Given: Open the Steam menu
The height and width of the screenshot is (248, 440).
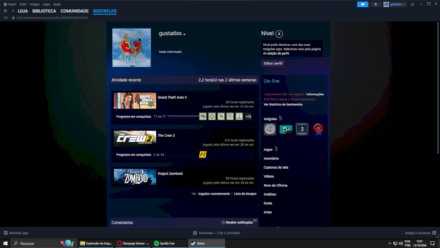Looking at the screenshot, I should [10, 4].
